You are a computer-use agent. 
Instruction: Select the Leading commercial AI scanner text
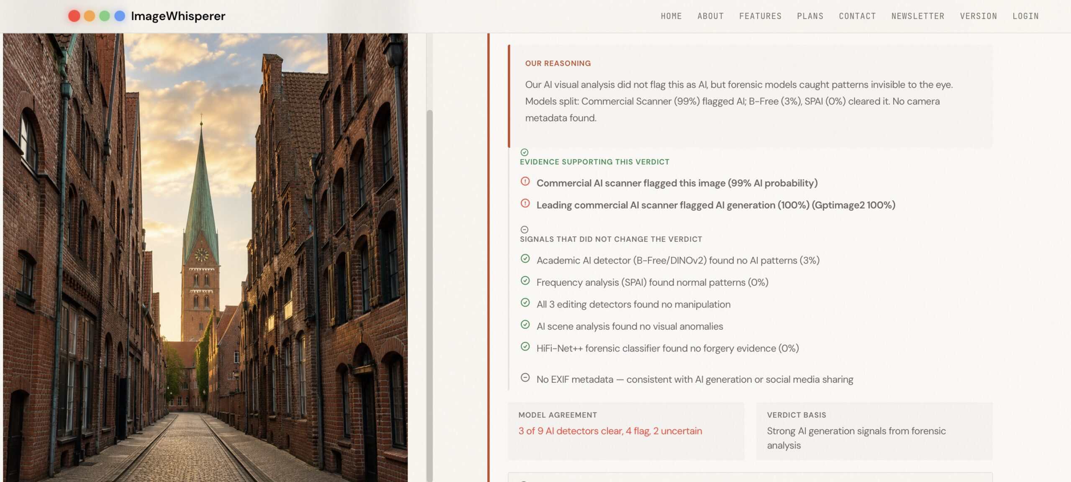[x=716, y=205]
